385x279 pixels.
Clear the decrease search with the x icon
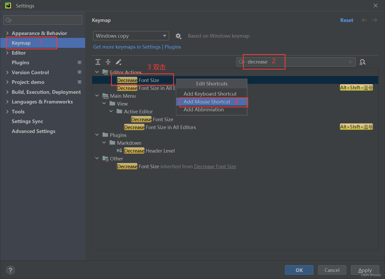coord(350,62)
